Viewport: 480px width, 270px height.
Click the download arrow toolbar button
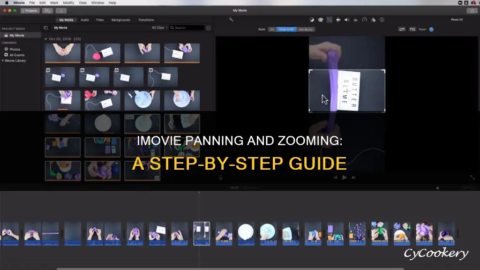point(61,11)
